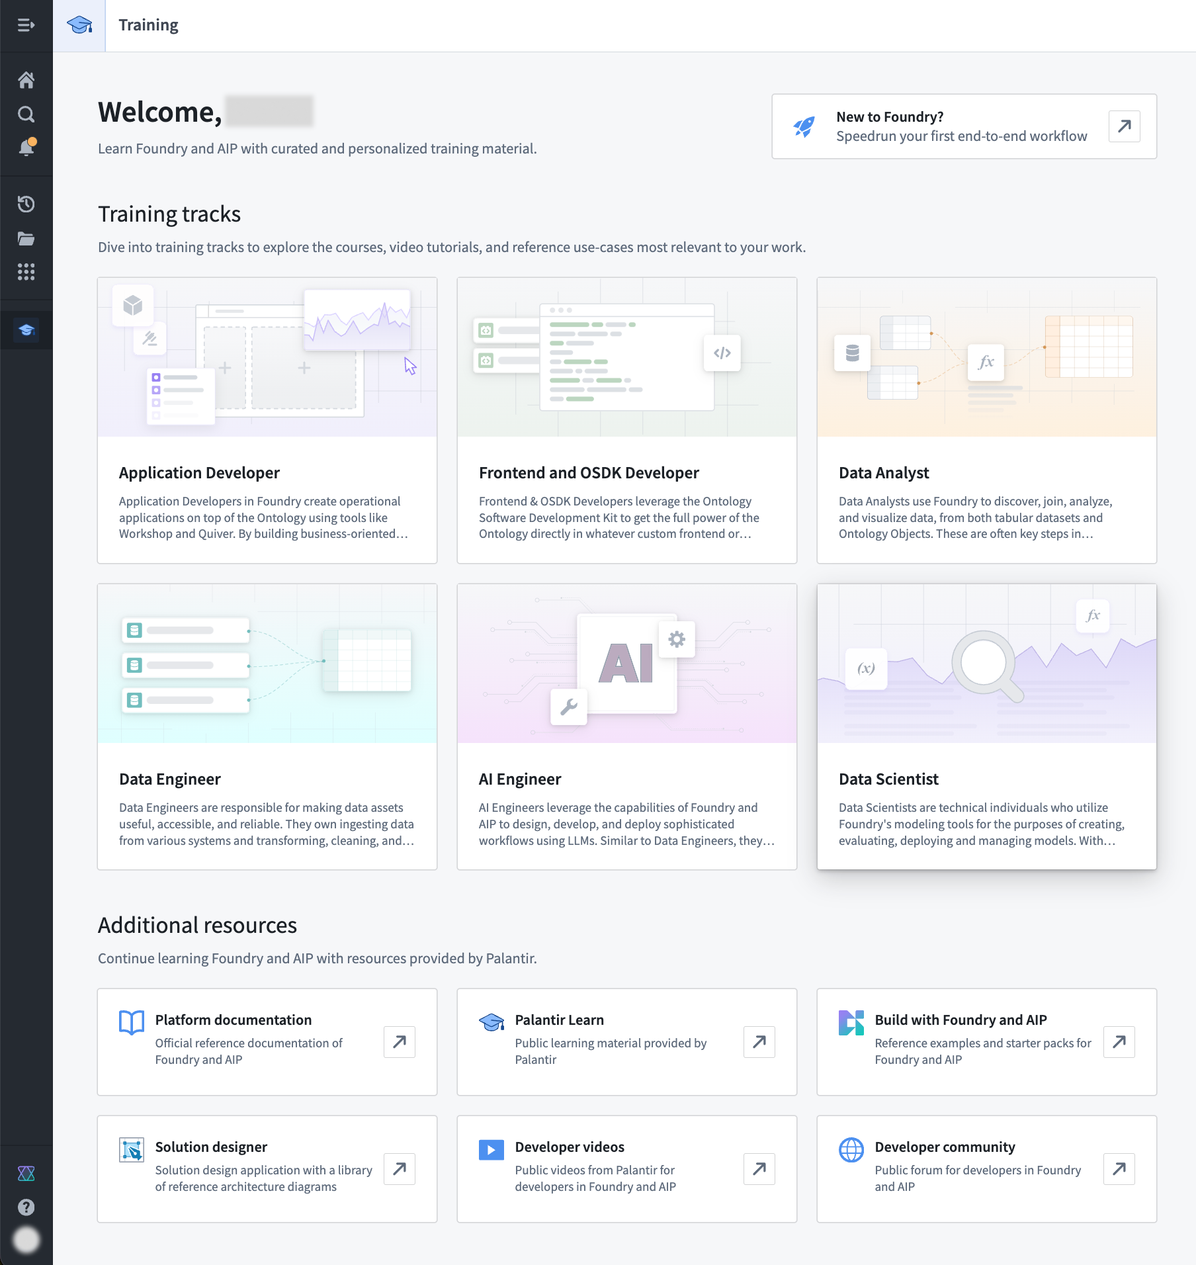Click the help question mark icon
The width and height of the screenshot is (1196, 1265).
[x=26, y=1207]
